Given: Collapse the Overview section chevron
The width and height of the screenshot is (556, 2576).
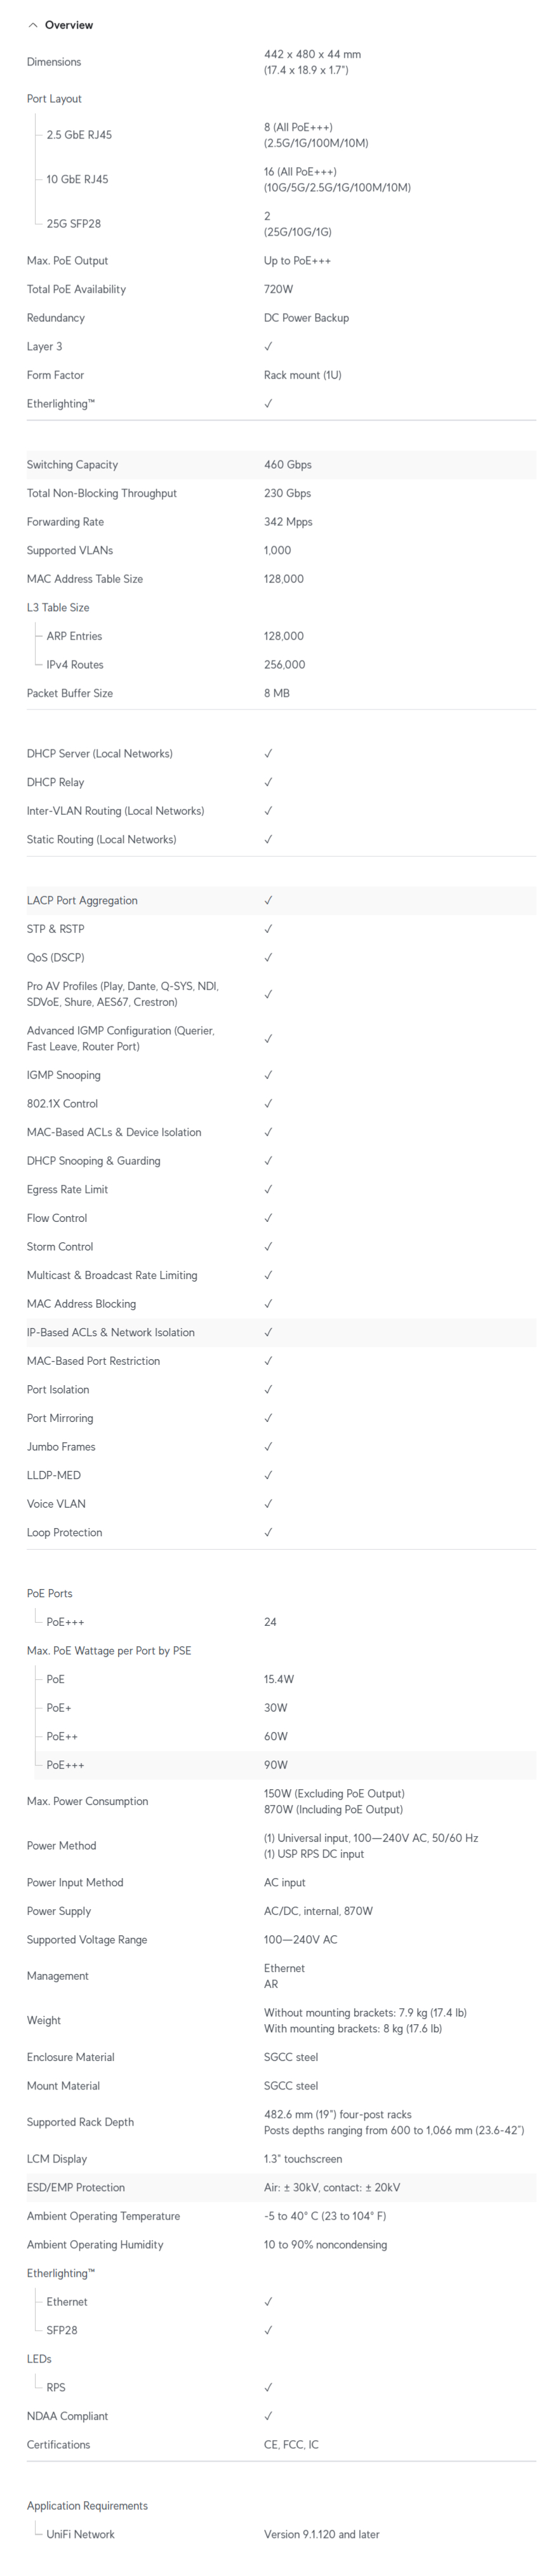Looking at the screenshot, I should click(x=33, y=25).
